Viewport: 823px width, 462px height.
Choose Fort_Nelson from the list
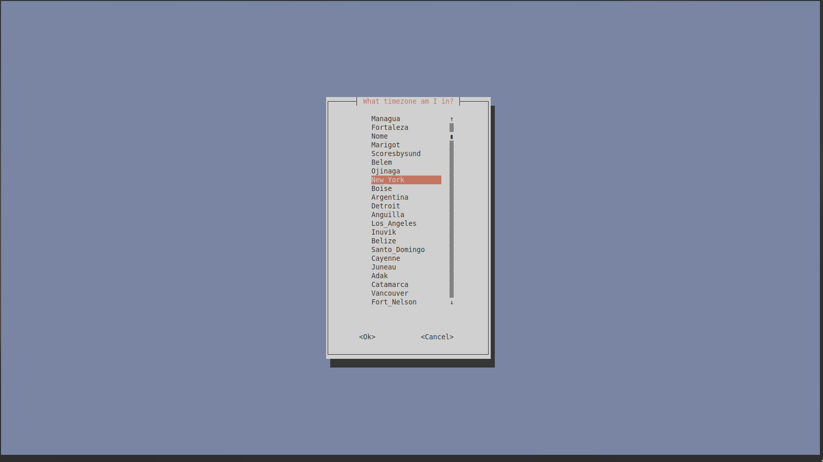pos(394,302)
